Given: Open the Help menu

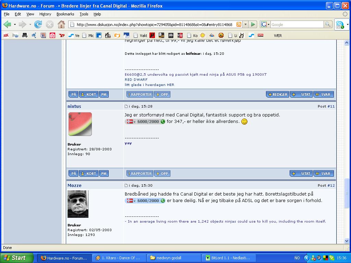Looking at the screenshot, I should [97, 14].
